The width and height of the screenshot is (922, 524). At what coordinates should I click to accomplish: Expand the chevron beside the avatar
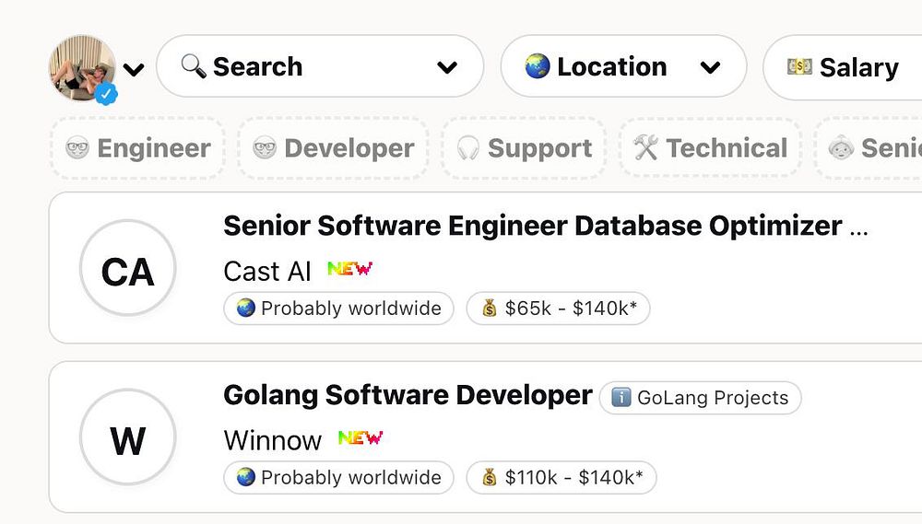coord(134,69)
